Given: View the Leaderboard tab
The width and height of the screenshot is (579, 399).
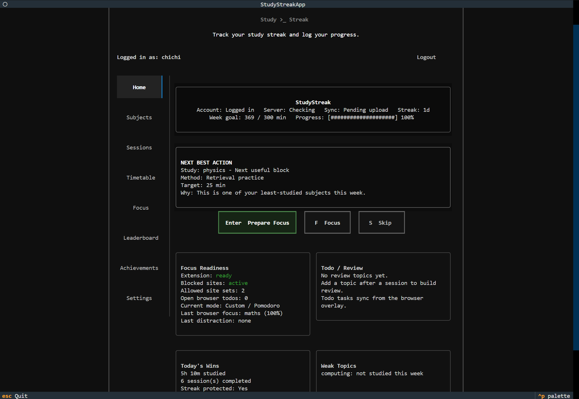Looking at the screenshot, I should (141, 238).
